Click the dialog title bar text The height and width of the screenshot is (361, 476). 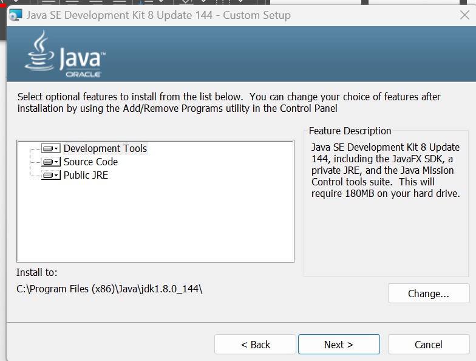tap(158, 15)
